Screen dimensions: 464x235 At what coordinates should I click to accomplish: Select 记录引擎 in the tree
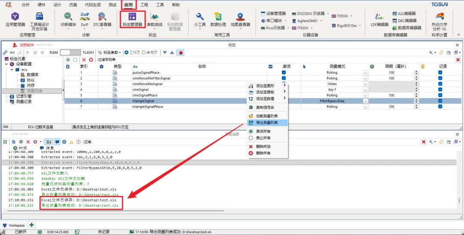(x=24, y=96)
